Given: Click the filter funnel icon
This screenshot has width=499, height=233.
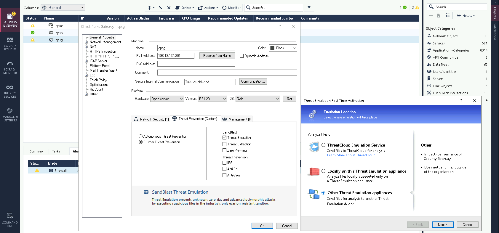Looking at the screenshot, I should [309, 8].
